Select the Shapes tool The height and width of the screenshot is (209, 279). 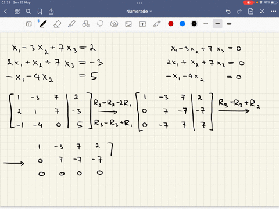(x=86, y=24)
